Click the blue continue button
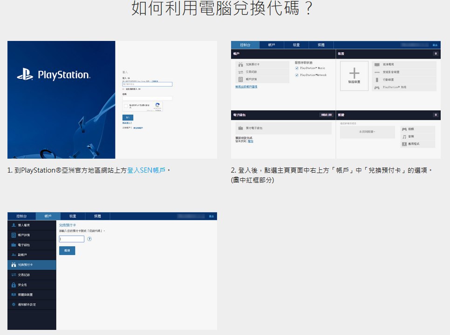Image resolution: width=450 pixels, height=335 pixels. click(x=67, y=250)
